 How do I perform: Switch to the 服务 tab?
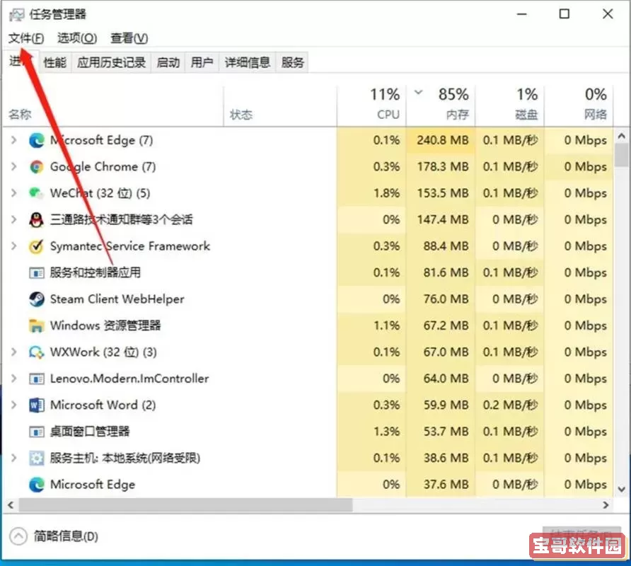tap(292, 62)
